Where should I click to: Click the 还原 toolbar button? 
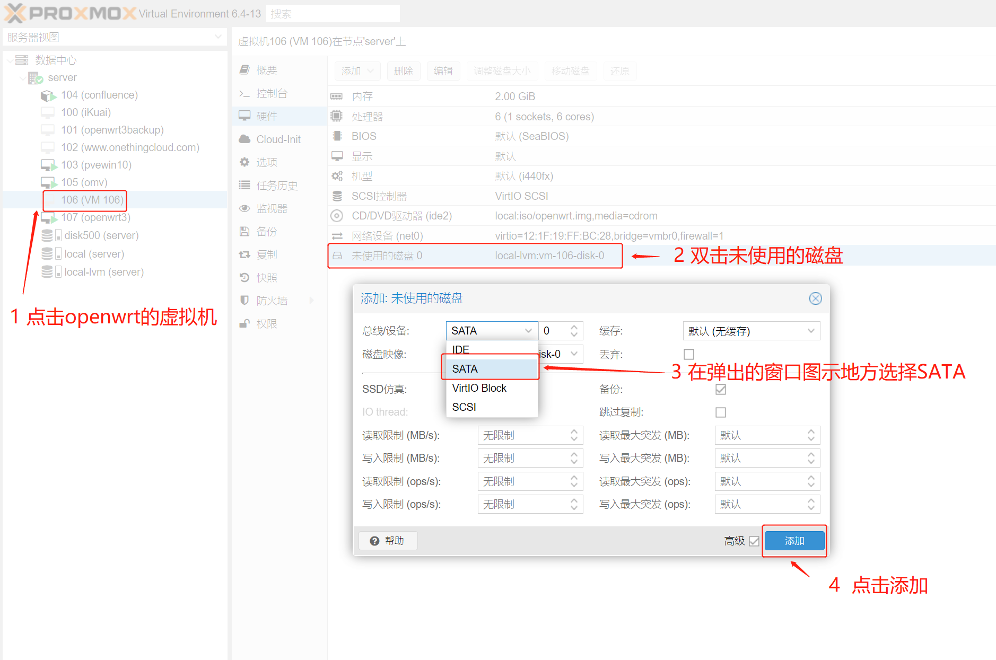pos(620,71)
